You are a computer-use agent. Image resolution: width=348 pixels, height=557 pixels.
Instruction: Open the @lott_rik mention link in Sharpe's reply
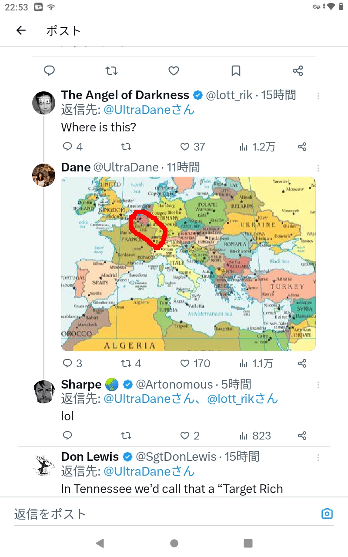pyautogui.click(x=242, y=399)
